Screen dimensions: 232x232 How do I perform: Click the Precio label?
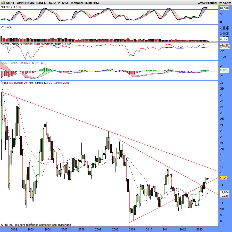(x=5, y=83)
